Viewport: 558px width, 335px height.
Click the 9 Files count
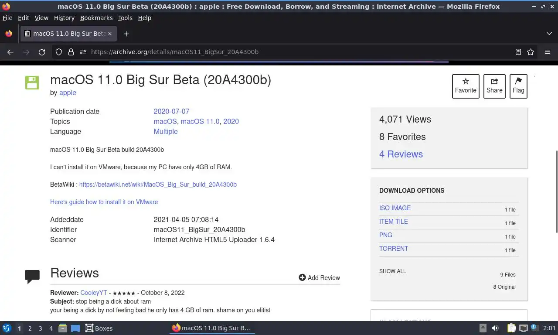point(508,275)
